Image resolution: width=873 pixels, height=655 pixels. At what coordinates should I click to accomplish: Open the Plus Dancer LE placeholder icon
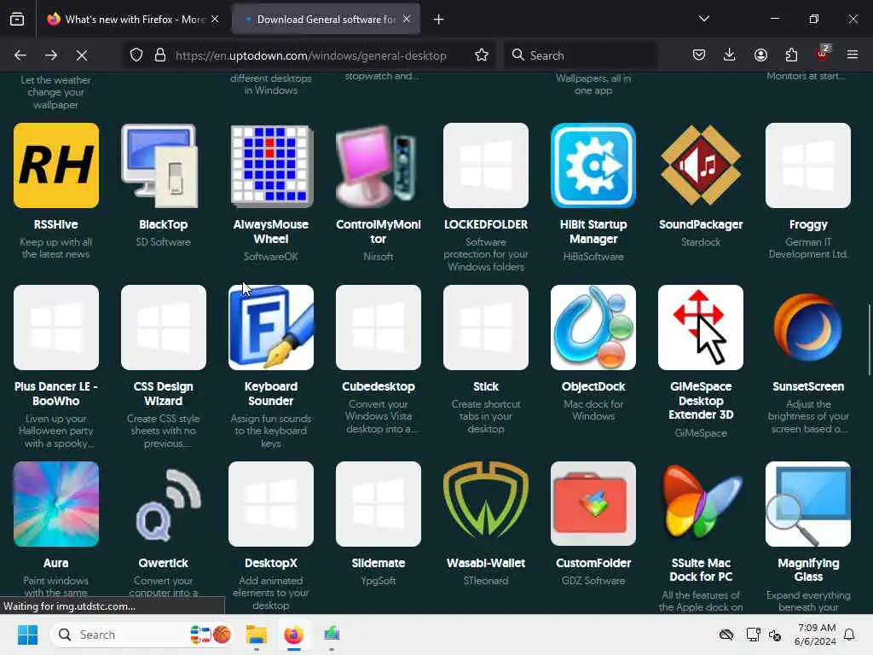point(56,327)
